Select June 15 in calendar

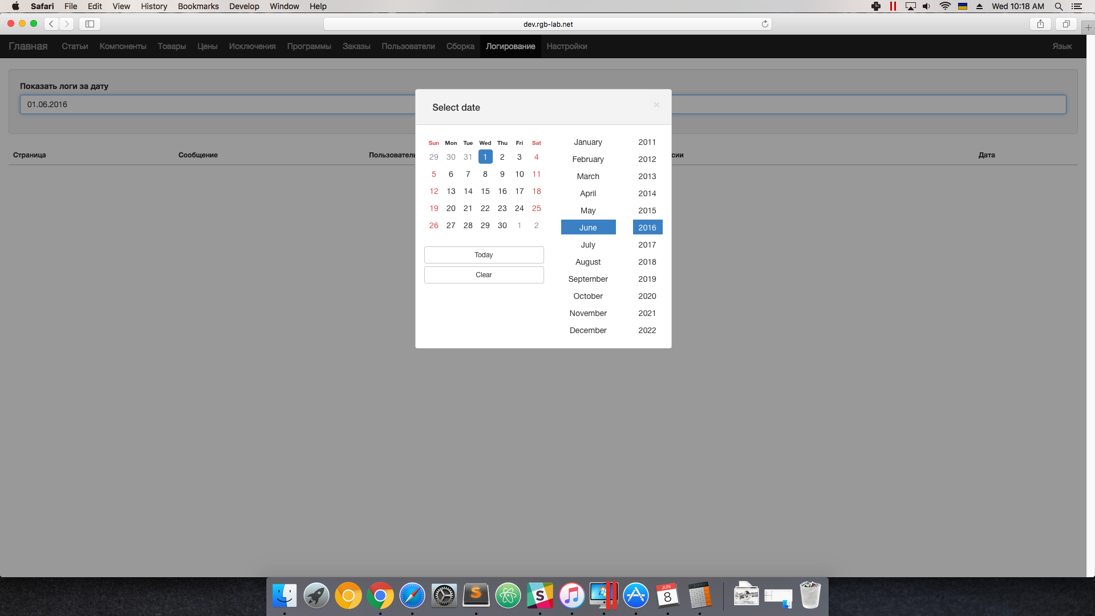[485, 191]
